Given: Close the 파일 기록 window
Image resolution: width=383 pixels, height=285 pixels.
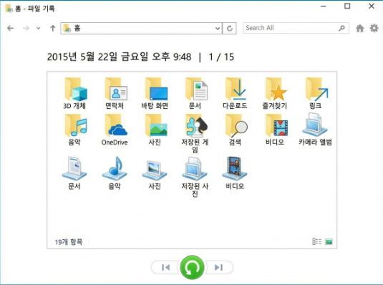Looking at the screenshot, I should 372,6.
